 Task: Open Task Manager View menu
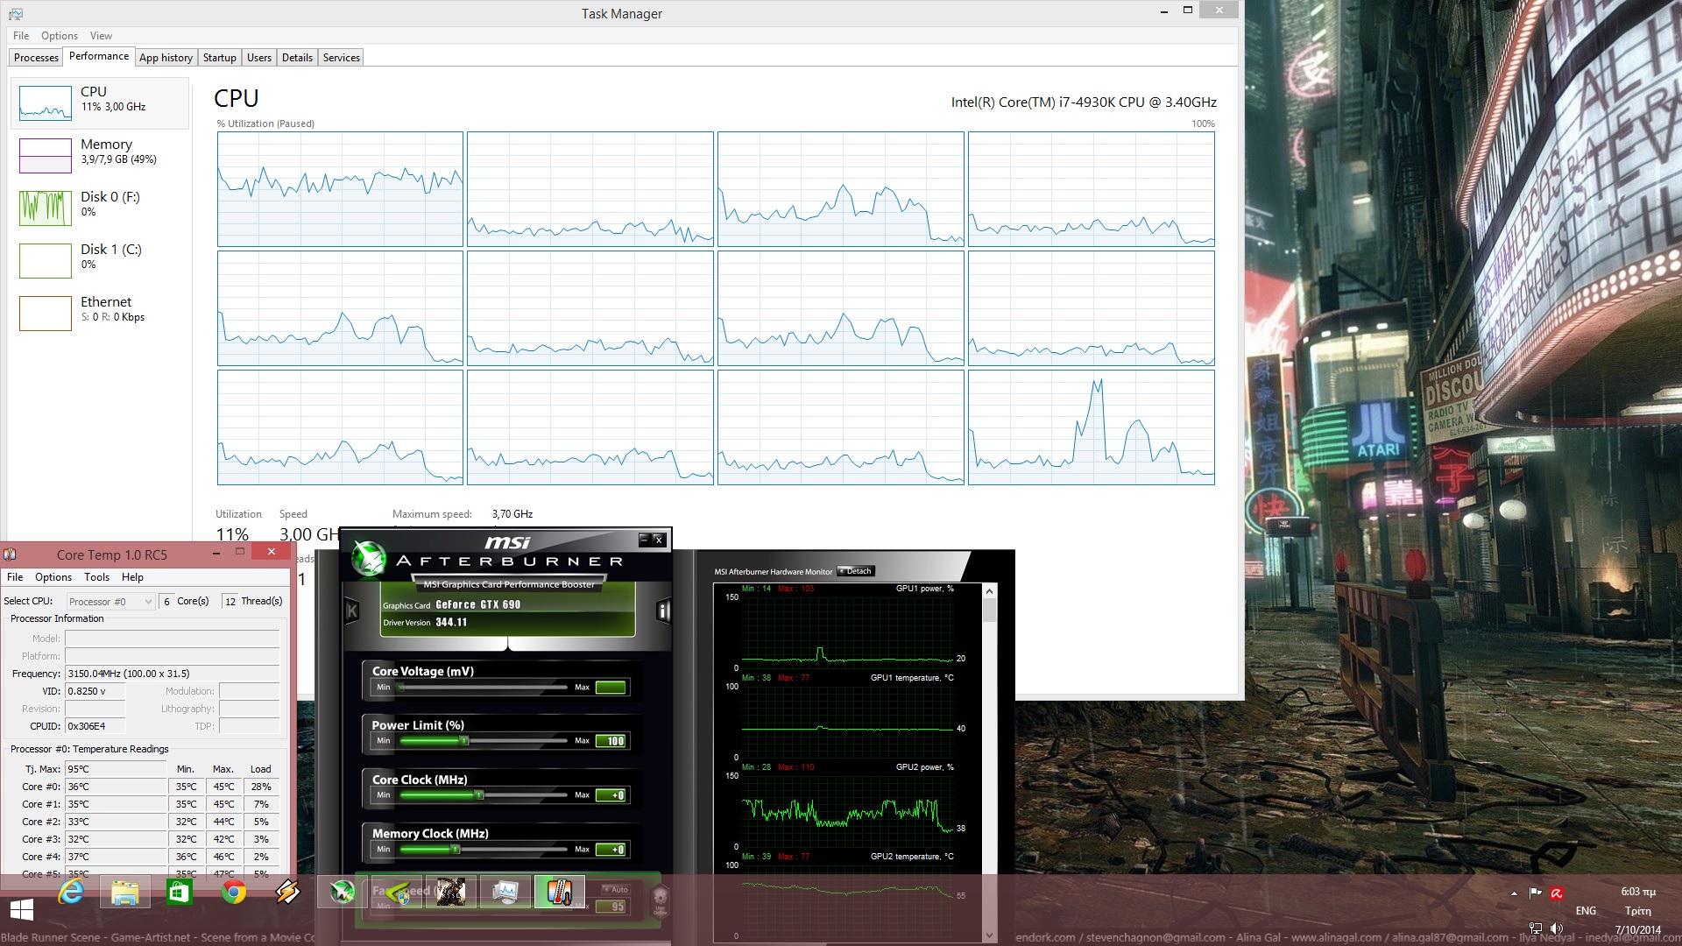pos(101,36)
